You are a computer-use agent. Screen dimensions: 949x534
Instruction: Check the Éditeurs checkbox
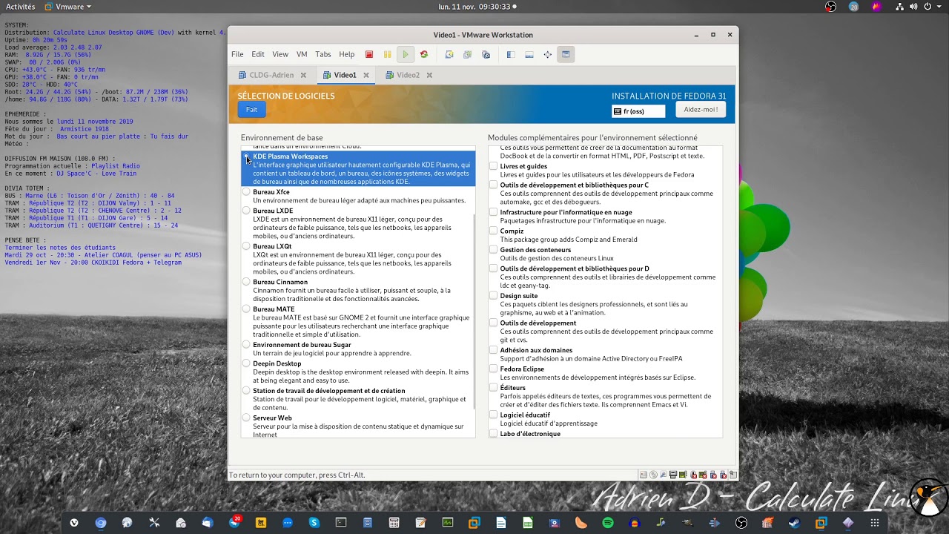(x=493, y=387)
